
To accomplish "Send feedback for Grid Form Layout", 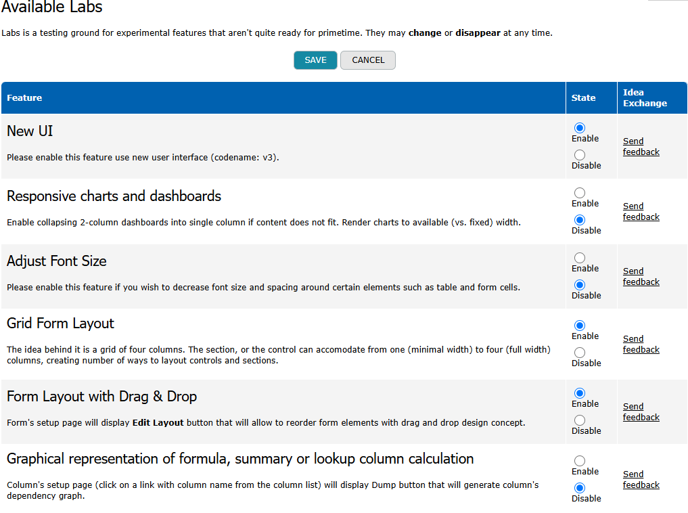I will [641, 344].
